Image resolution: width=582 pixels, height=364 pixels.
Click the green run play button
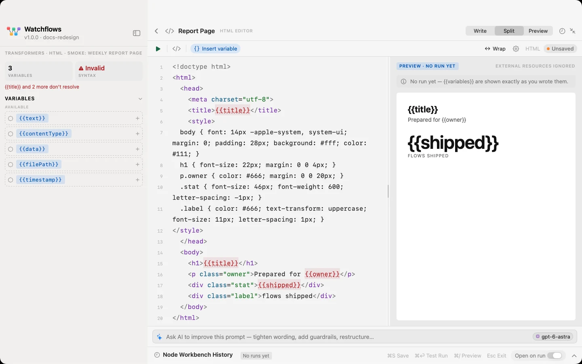(x=158, y=49)
